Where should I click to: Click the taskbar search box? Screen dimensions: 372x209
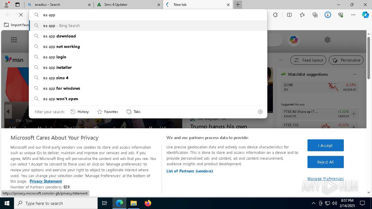coord(56,203)
